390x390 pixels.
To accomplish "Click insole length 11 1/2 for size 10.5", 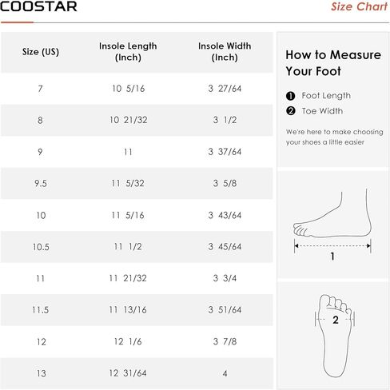I will pos(128,247).
